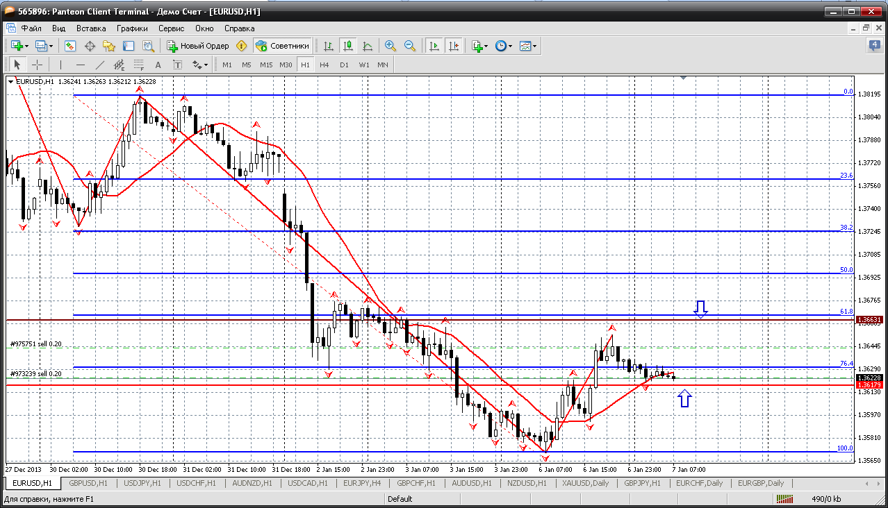Screen dimensions: 888x508
Task: Toggle chart auto-scroll
Action: point(434,46)
